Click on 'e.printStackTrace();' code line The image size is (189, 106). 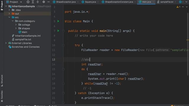click(98, 98)
